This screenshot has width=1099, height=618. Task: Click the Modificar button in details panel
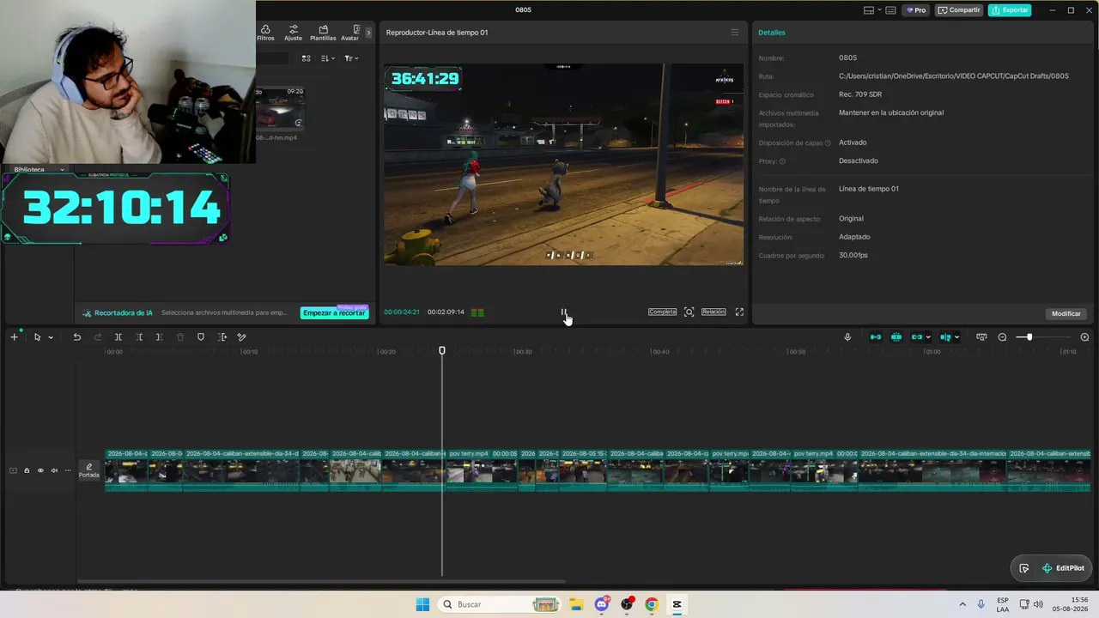point(1066,313)
